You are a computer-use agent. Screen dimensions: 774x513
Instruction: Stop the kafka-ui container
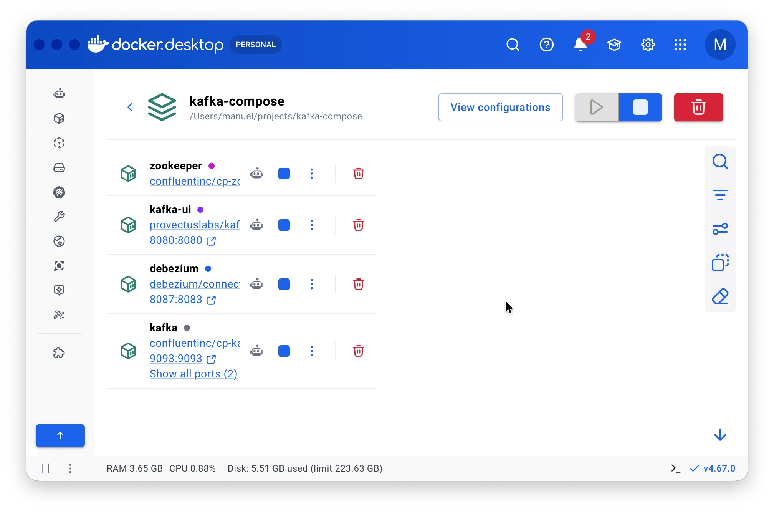coord(284,225)
